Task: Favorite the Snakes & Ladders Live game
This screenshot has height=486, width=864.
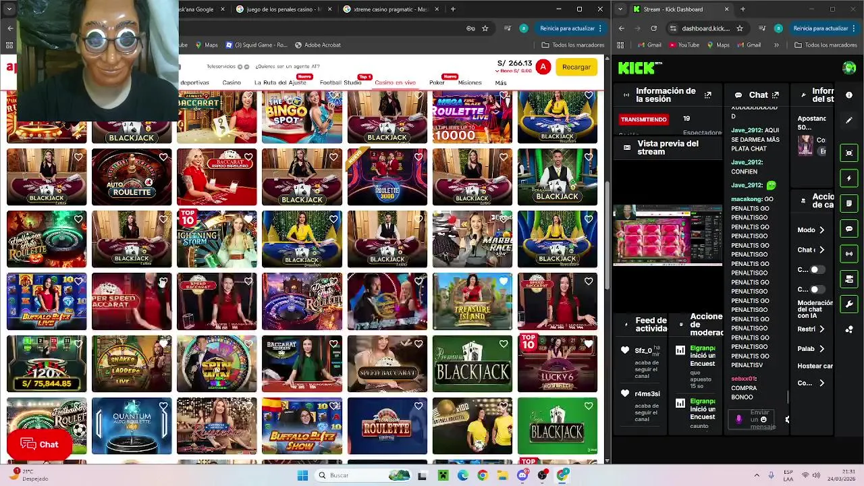Action: point(163,344)
